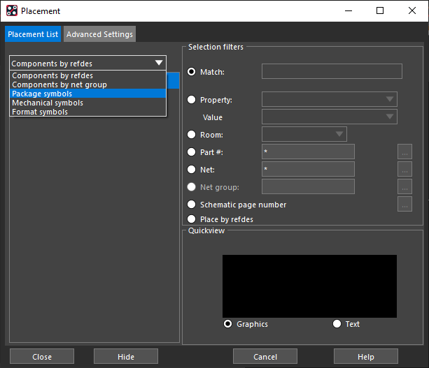Click the Hide button
Screen dimensions: 429x368
click(126, 356)
